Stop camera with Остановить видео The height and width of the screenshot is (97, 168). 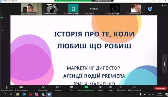(x=21, y=88)
